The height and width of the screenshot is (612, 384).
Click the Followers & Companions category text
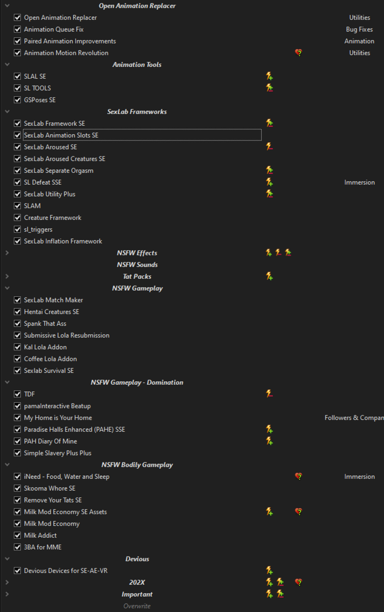point(354,418)
